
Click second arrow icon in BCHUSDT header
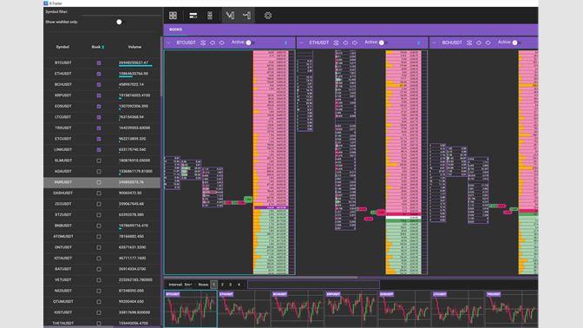click(488, 43)
